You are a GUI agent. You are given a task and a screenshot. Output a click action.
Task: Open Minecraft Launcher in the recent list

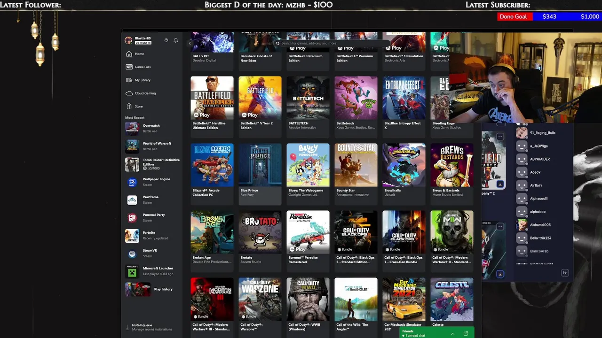click(x=152, y=271)
